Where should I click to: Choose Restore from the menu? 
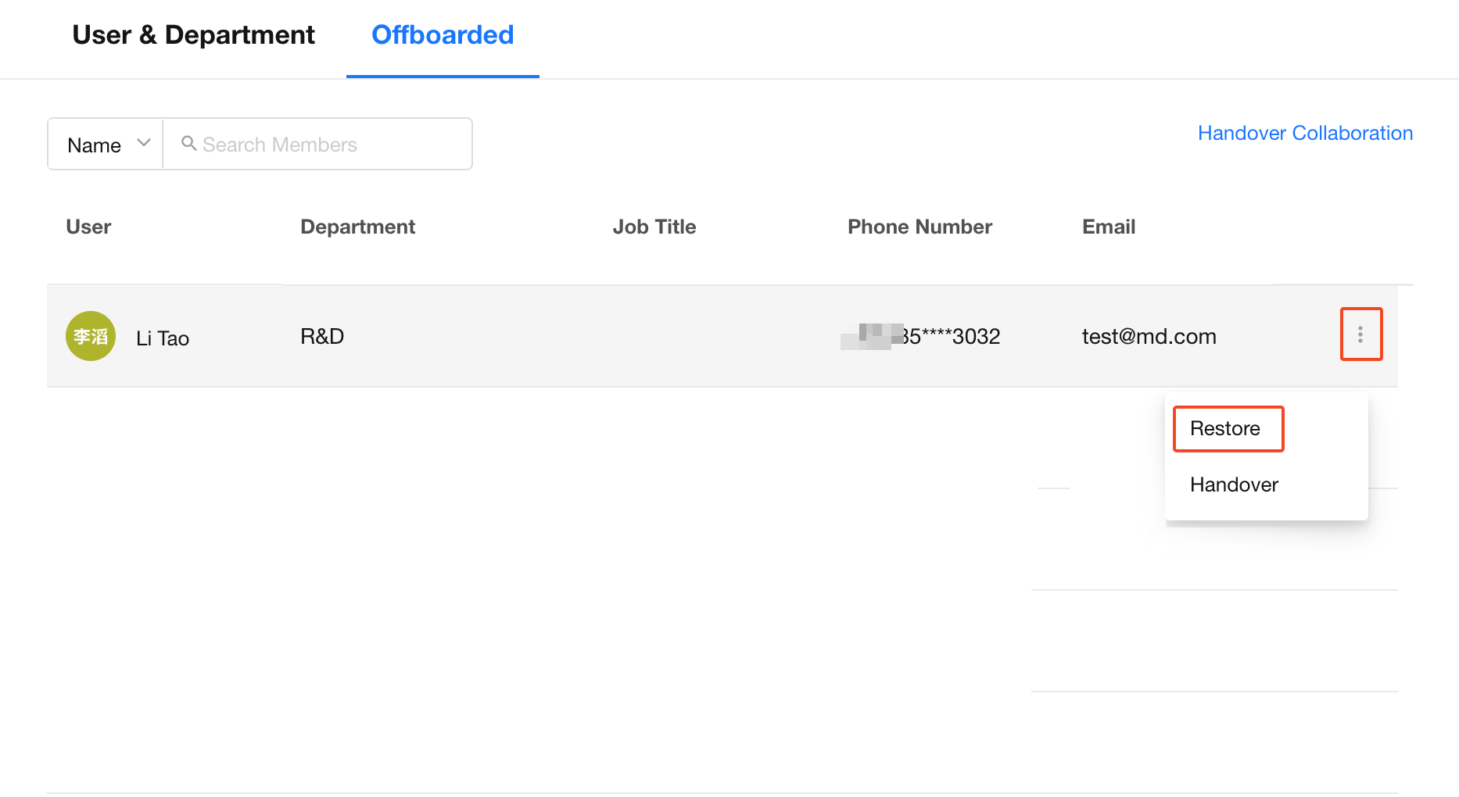[1224, 428]
